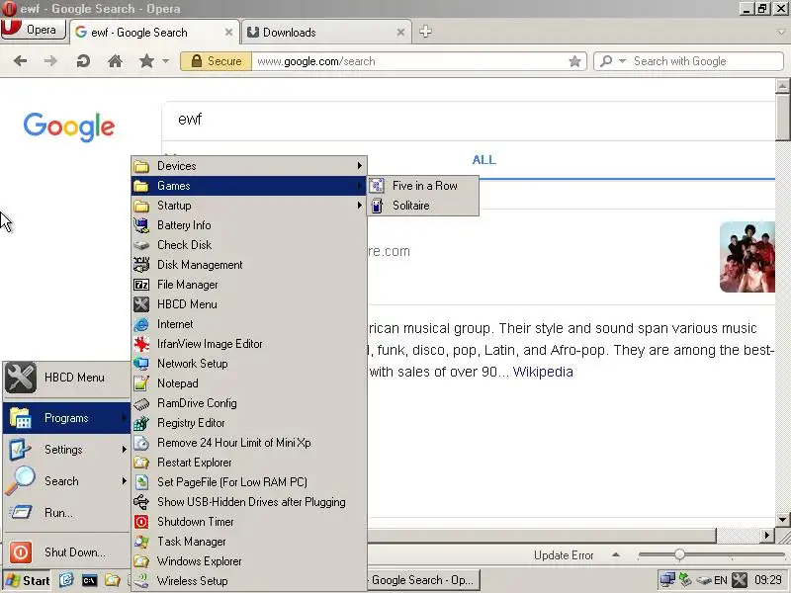
Task: Launch Solitaire from Games submenu
Action: pos(423,206)
